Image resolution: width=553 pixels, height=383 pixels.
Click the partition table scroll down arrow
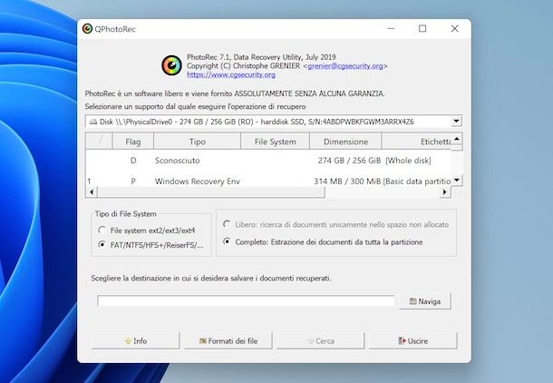click(x=457, y=180)
